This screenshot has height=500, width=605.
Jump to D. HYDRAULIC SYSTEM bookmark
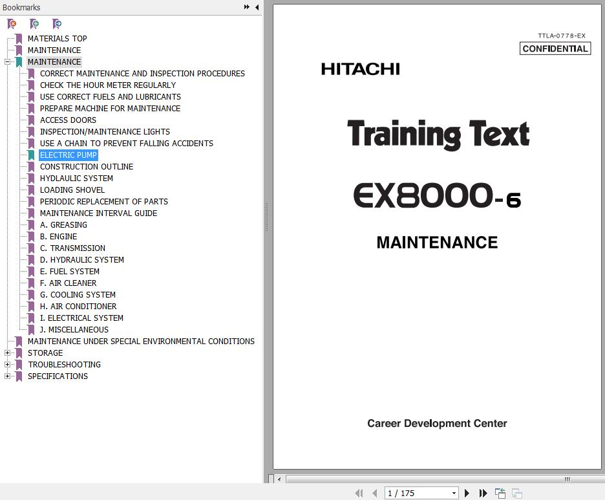(x=81, y=260)
